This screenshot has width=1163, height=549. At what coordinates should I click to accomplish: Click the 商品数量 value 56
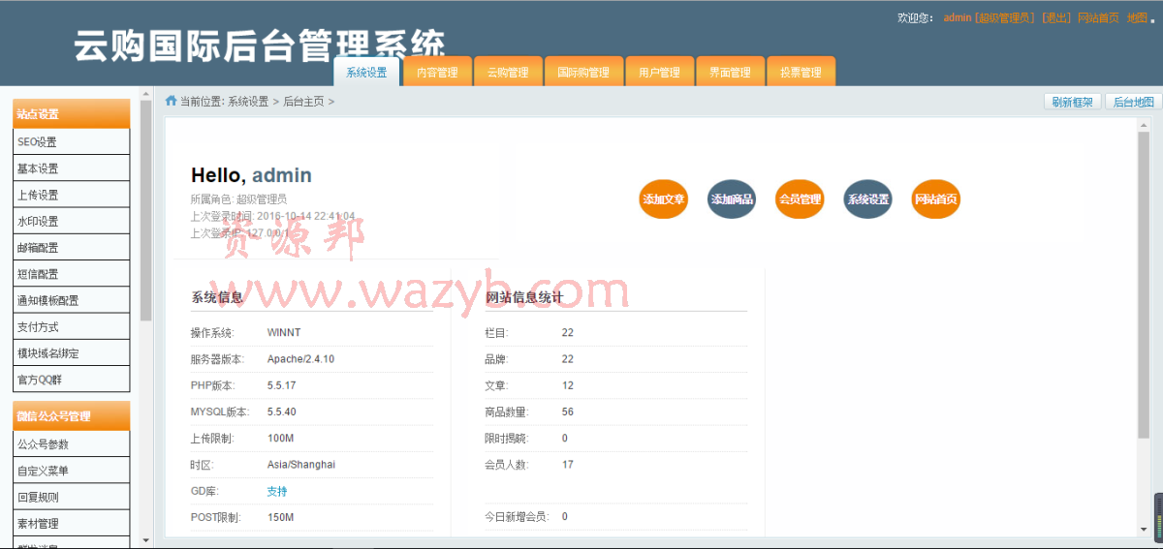(568, 412)
